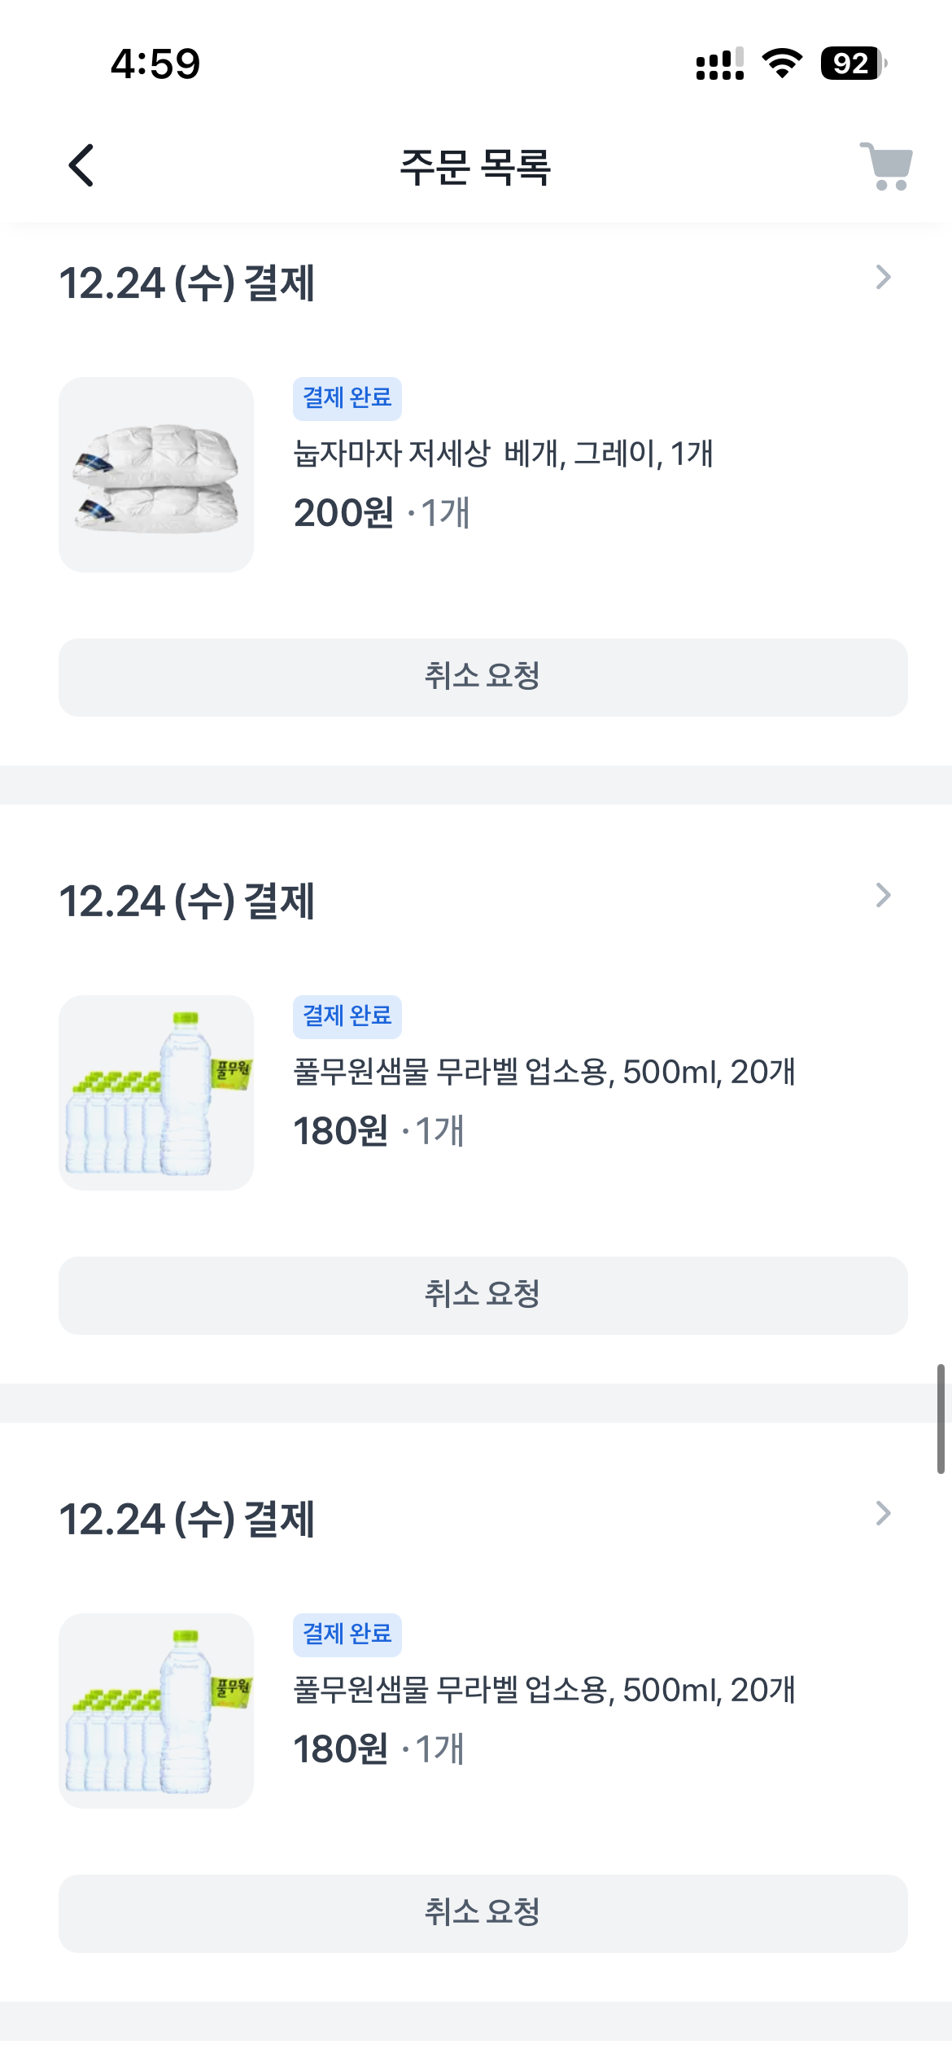Expand the third 12.24 order chevron
This screenshot has height=2062, width=952.
(x=883, y=1514)
